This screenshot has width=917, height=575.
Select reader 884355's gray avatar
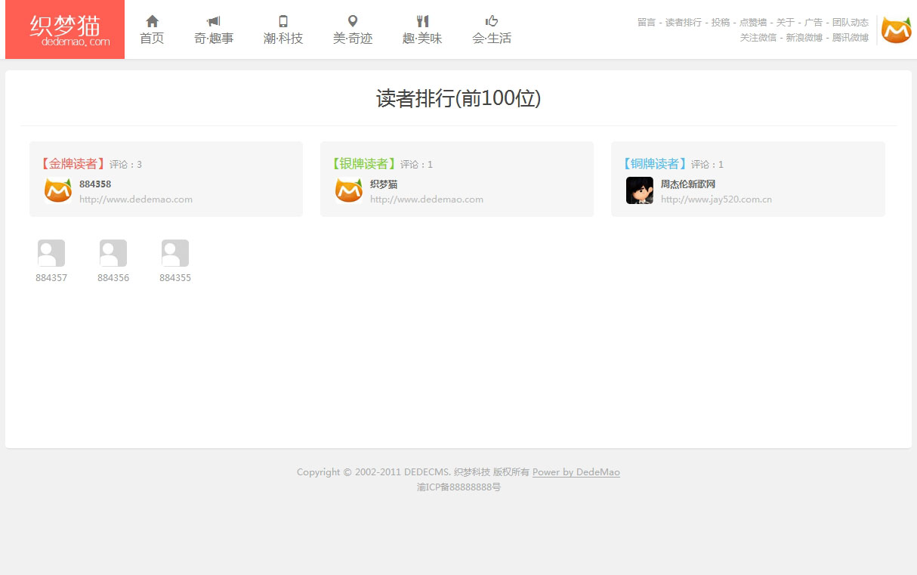coord(175,253)
